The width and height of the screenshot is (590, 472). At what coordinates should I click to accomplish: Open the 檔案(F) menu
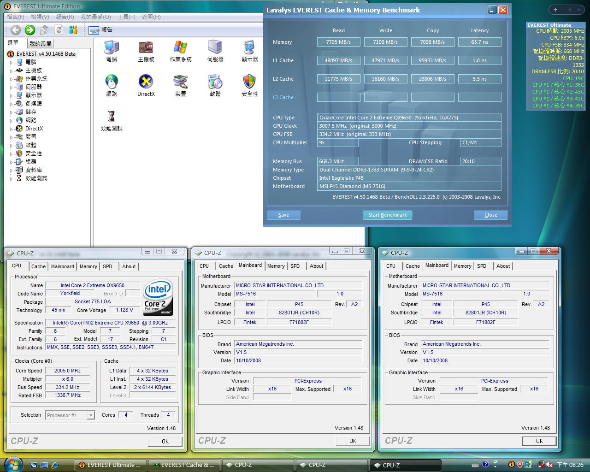(16, 17)
